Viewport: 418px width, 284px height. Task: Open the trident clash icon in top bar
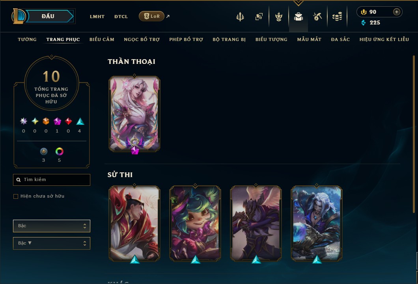pos(240,17)
